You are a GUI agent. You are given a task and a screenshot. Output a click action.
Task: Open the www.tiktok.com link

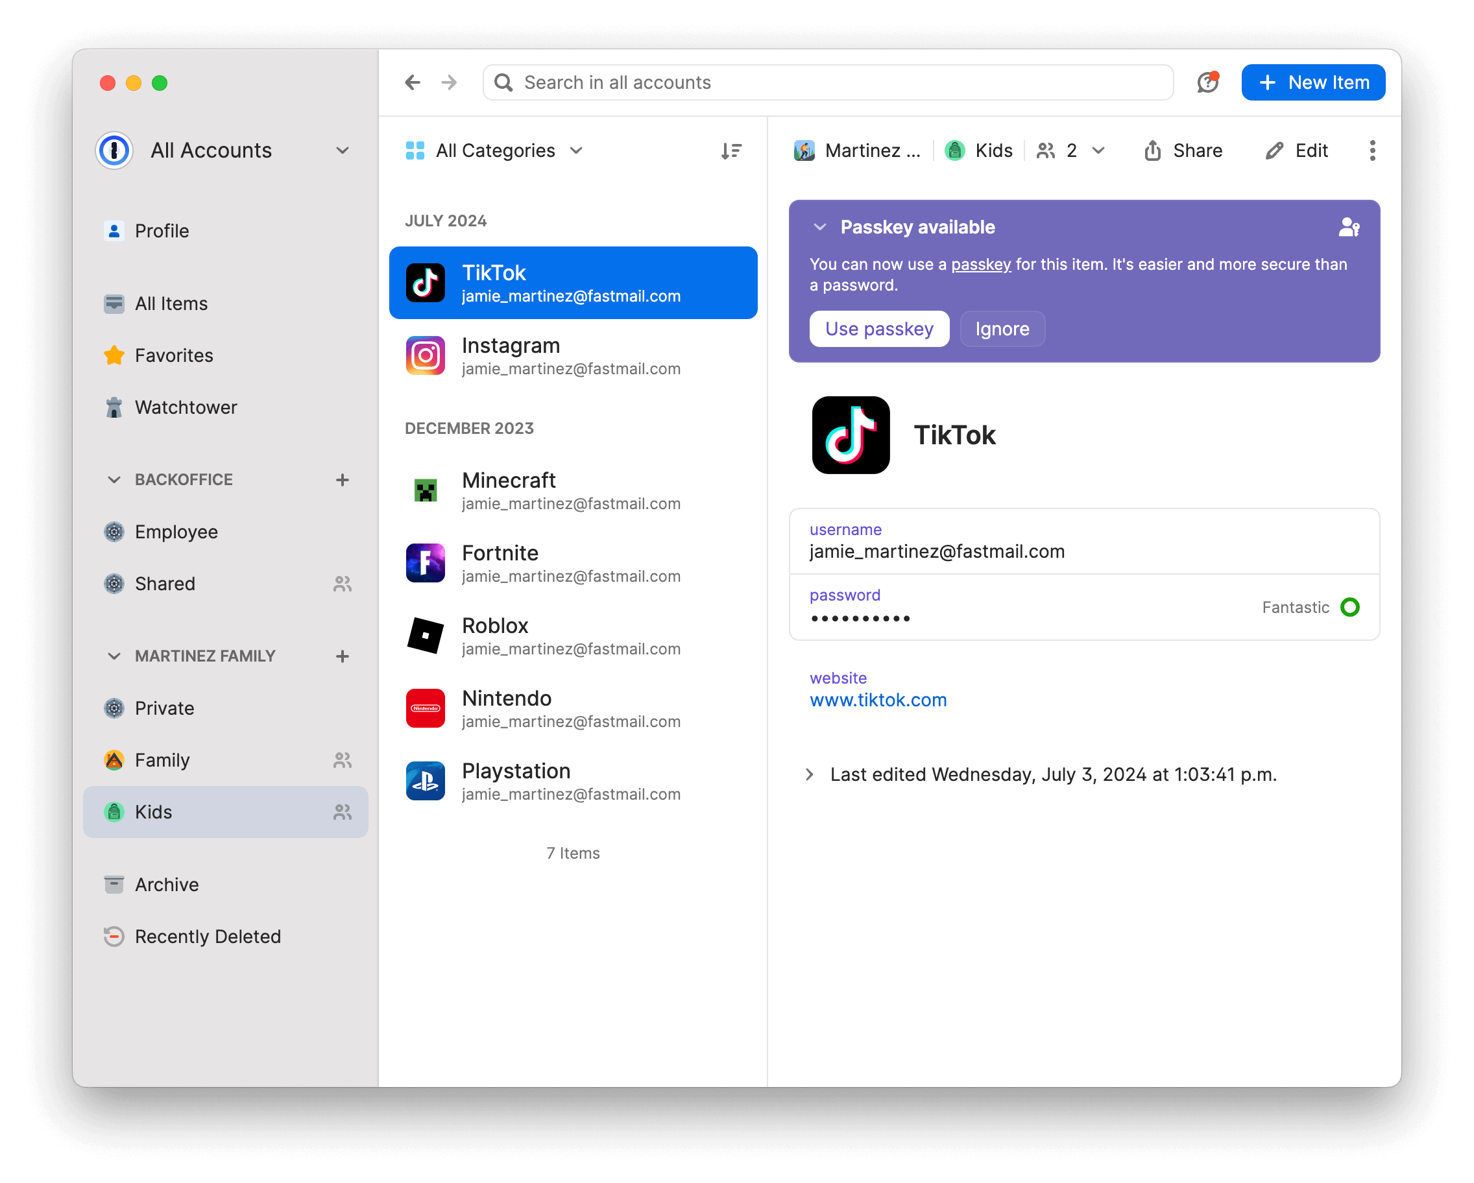point(878,700)
